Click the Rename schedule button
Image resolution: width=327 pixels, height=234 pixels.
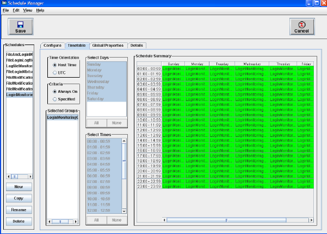(18, 210)
